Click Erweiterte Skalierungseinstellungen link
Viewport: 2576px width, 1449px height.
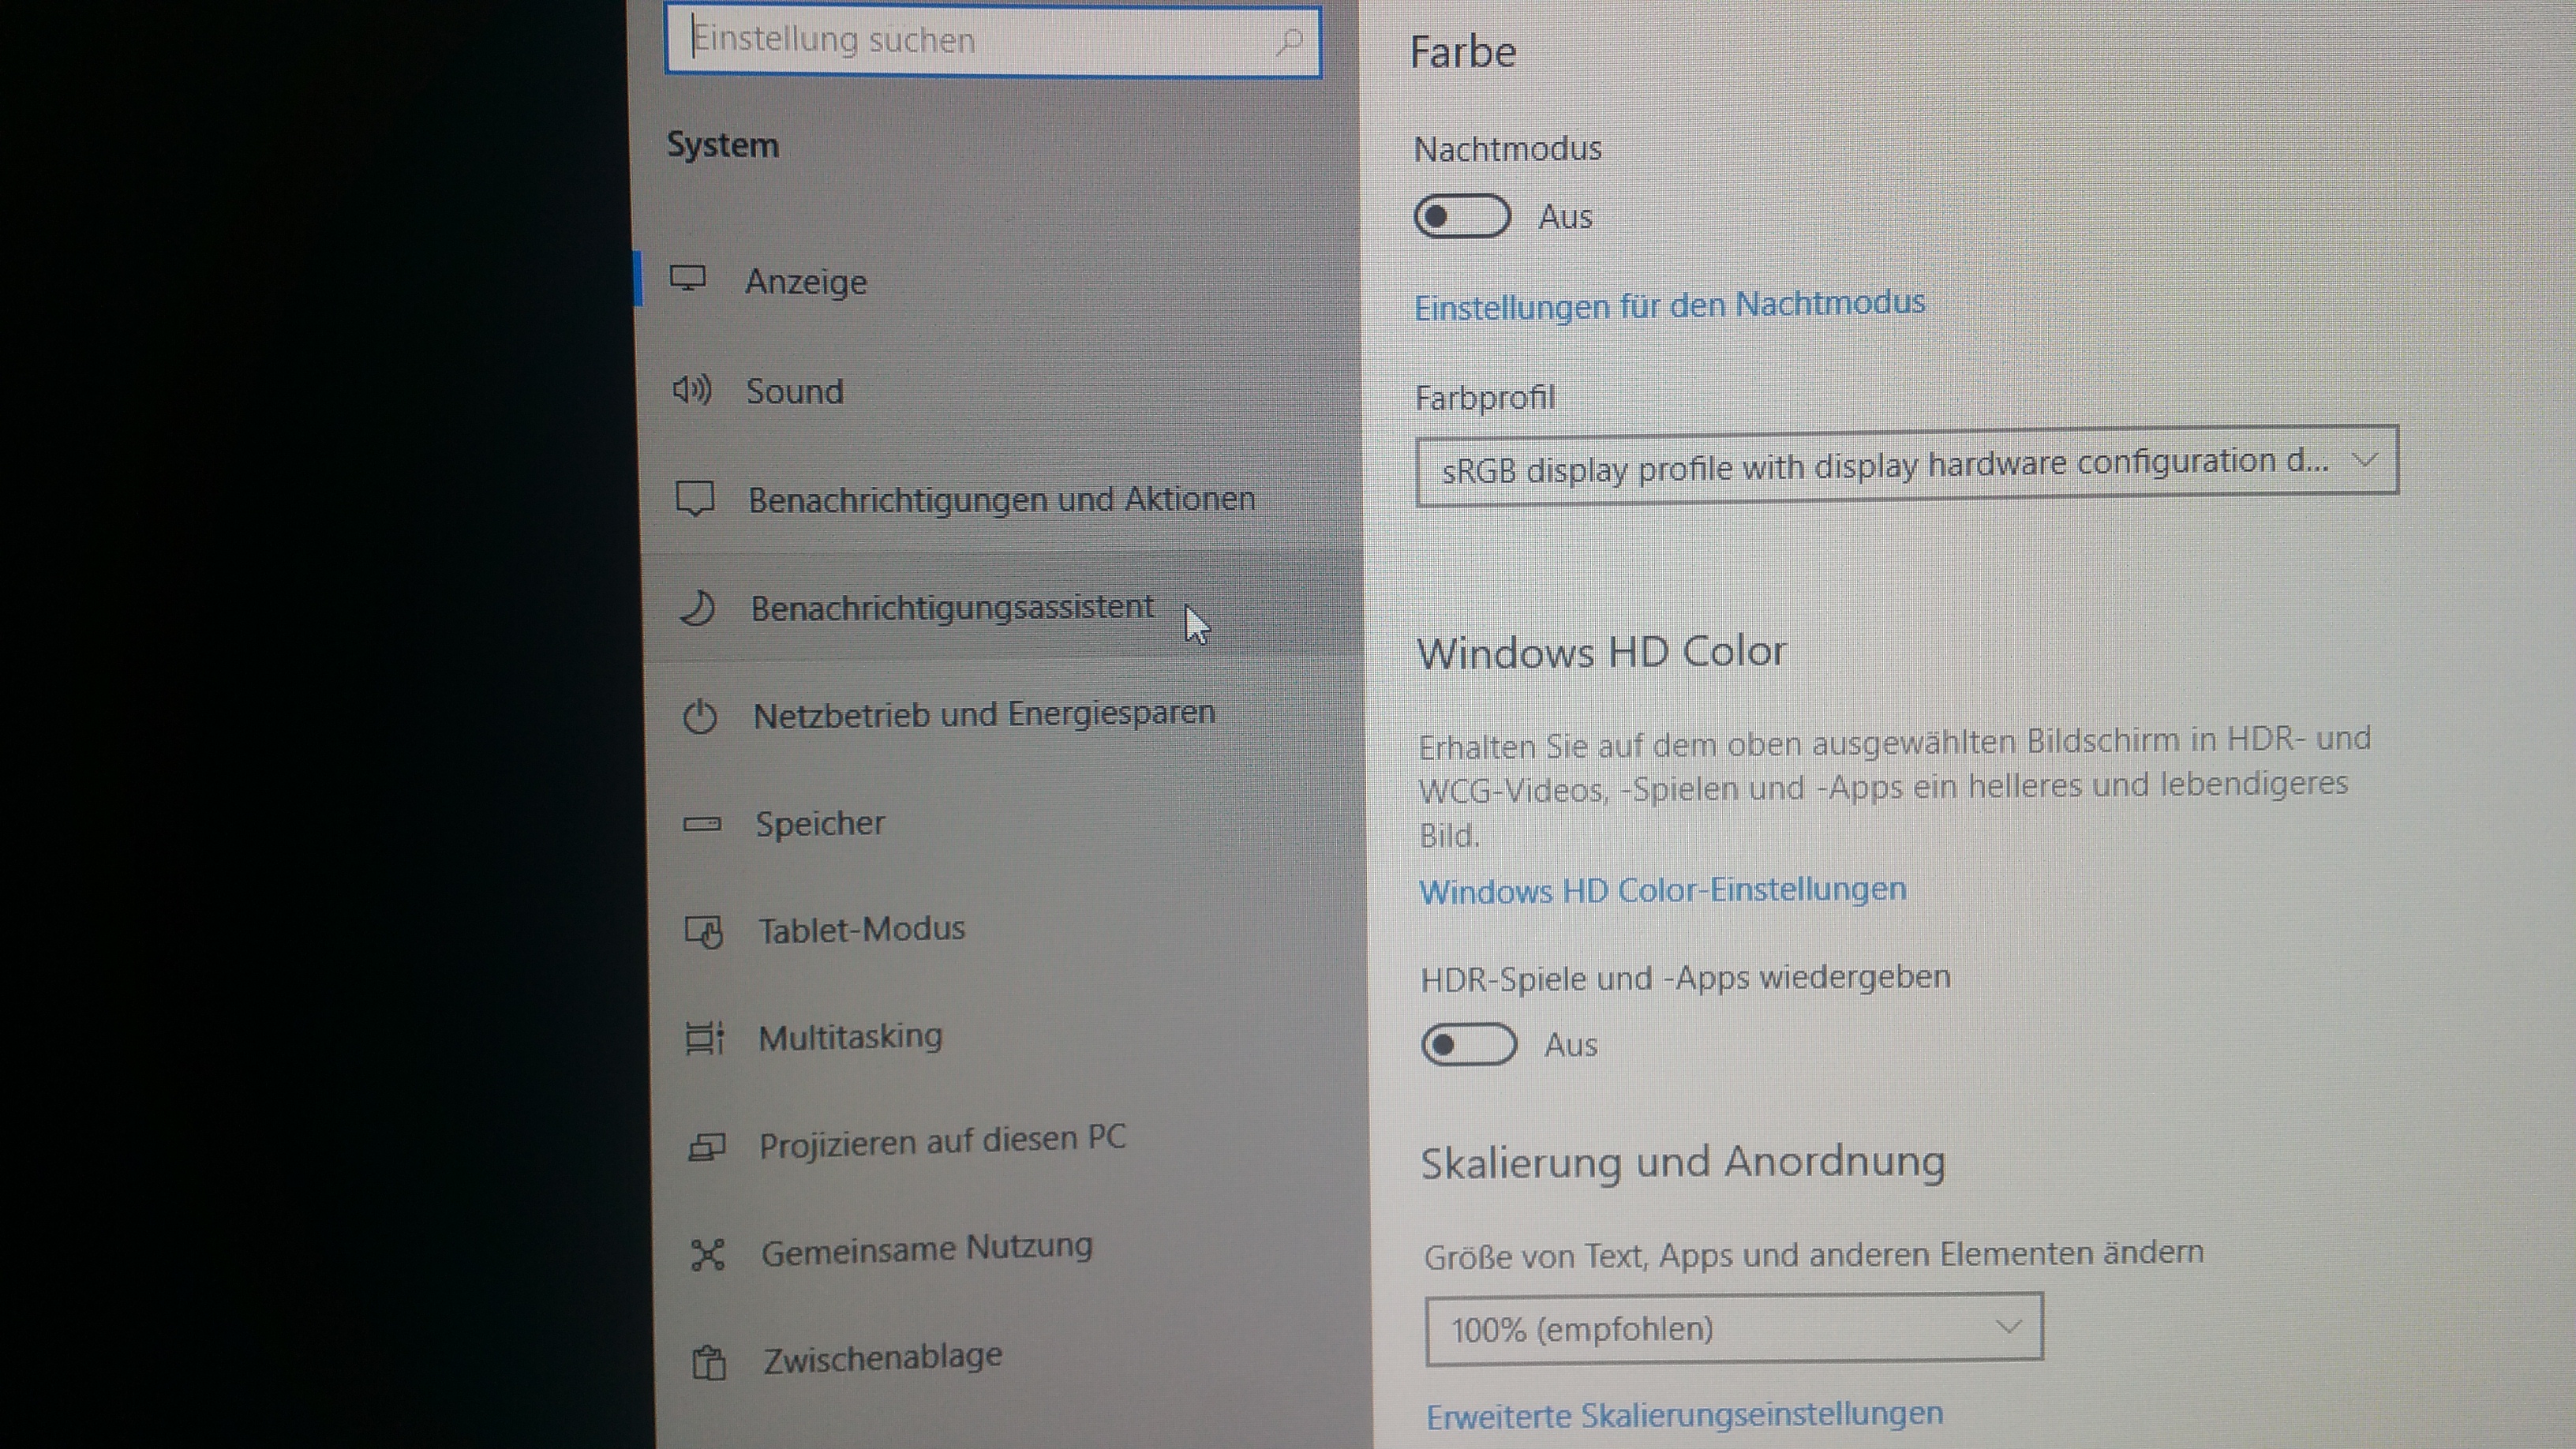(x=1684, y=1415)
